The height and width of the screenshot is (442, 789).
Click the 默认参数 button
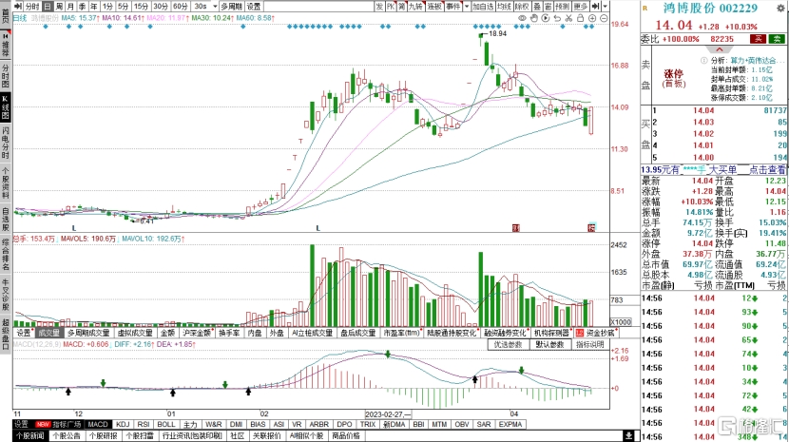549,344
